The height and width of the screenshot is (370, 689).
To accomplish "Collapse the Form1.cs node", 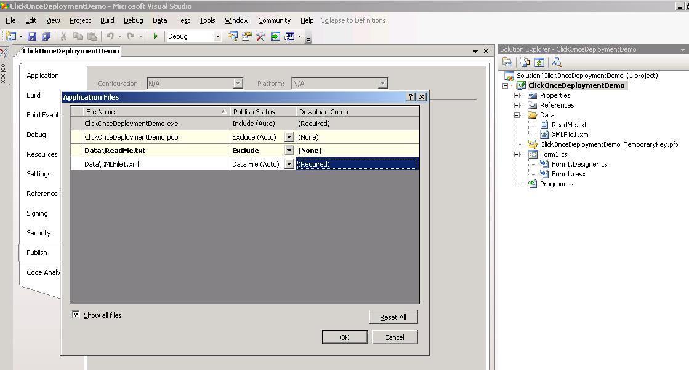I will [x=517, y=154].
